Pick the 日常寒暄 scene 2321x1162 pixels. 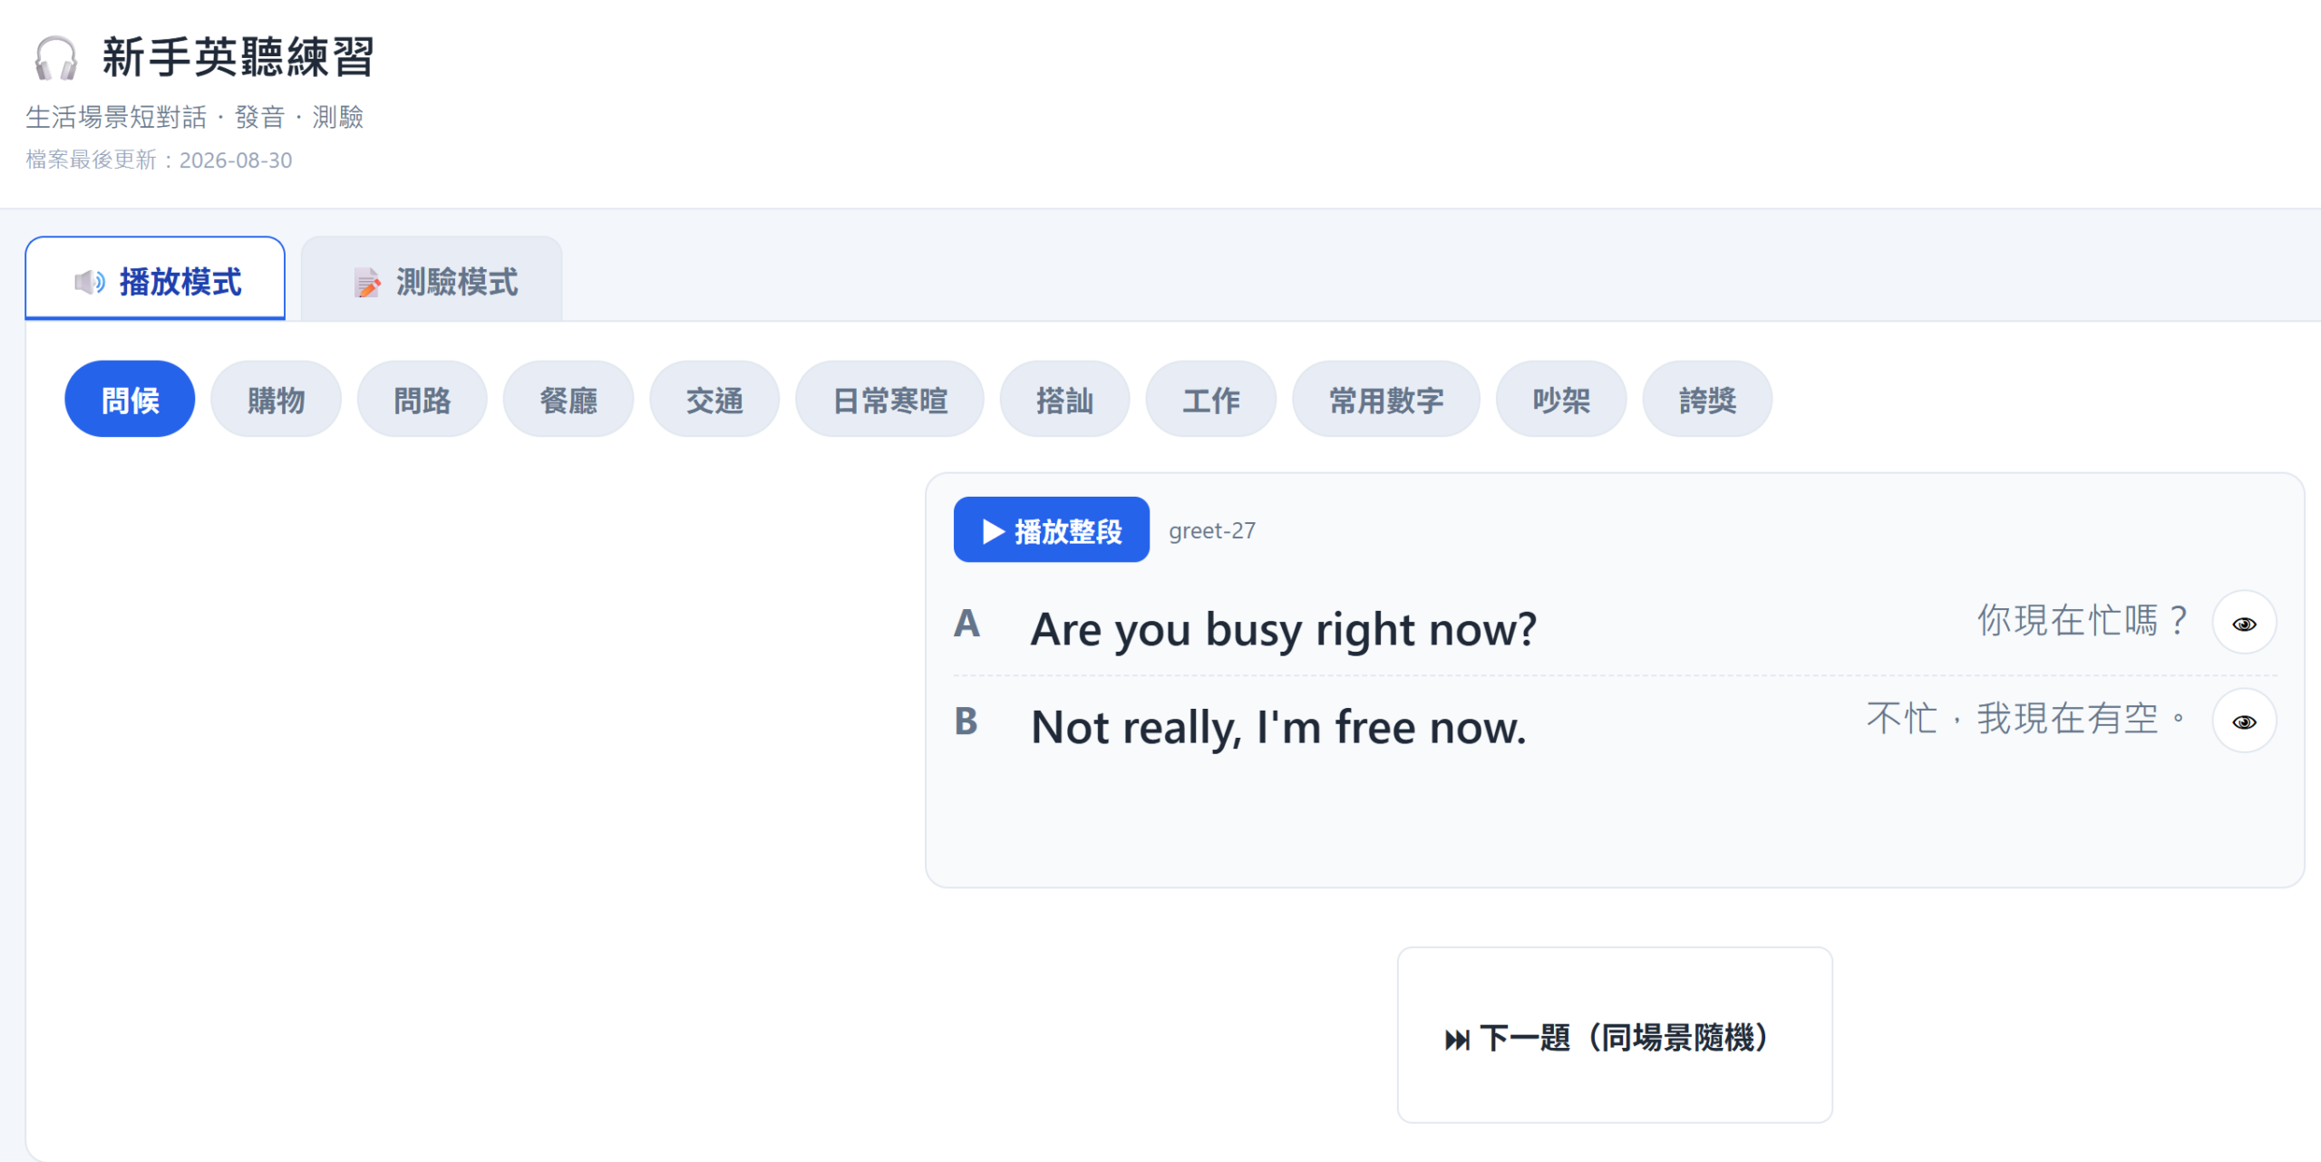[x=889, y=400]
